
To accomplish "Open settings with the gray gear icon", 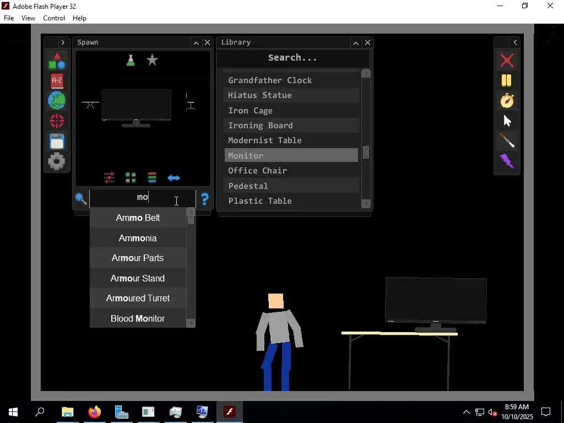I will (57, 161).
